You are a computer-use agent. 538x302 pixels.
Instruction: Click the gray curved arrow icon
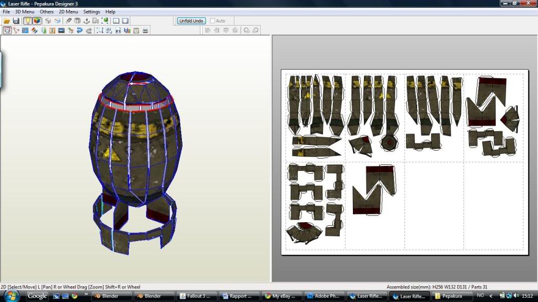[89, 30]
